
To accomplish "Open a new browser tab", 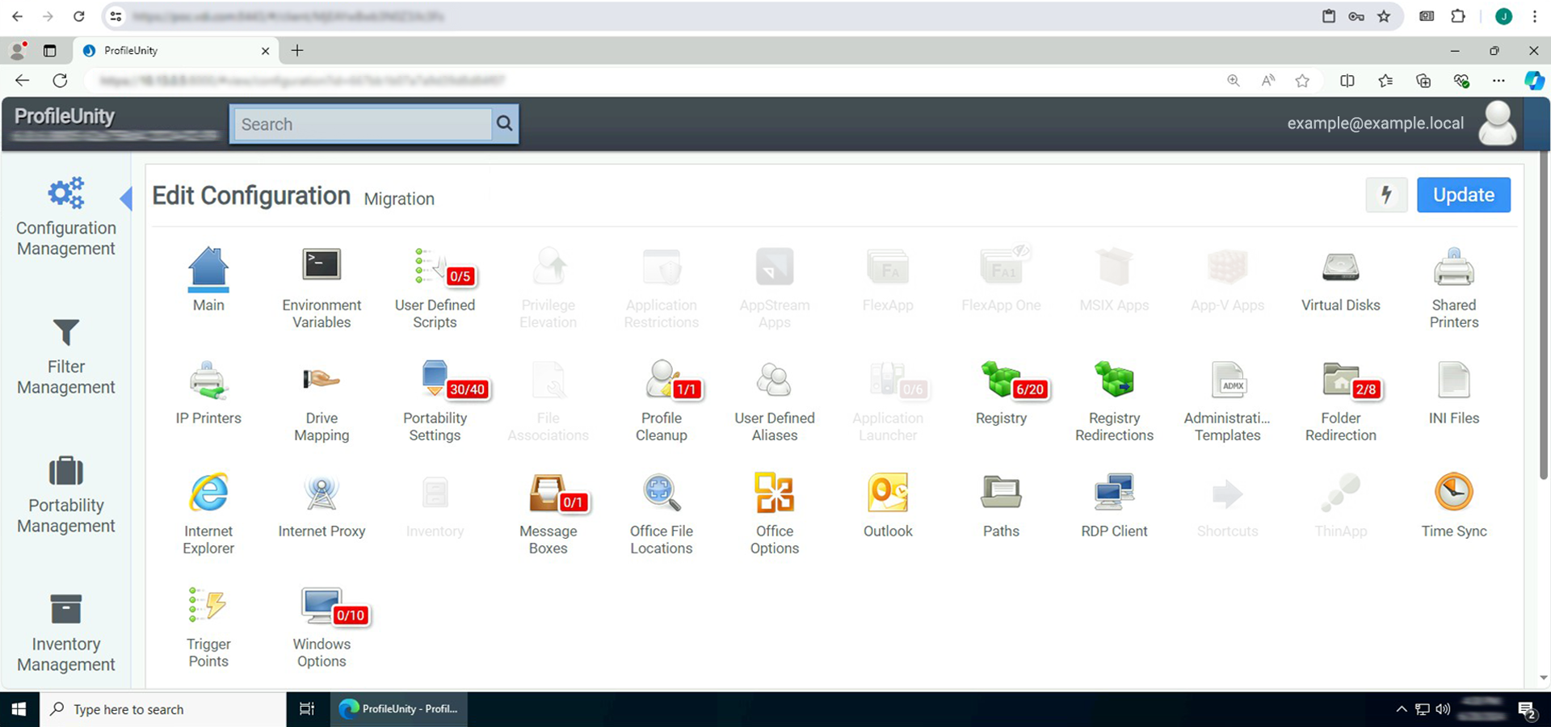I will [297, 50].
